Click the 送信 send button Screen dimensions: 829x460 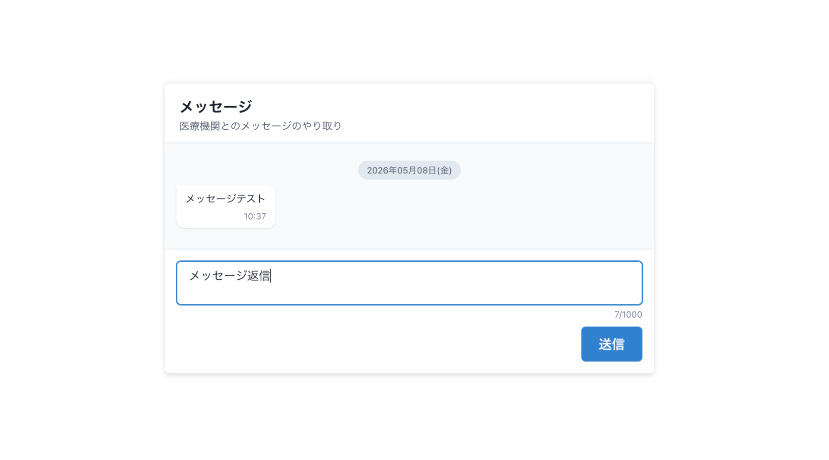611,344
